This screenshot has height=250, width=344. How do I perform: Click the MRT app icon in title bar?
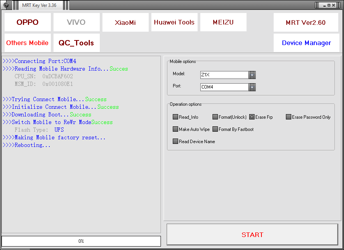click(6, 5)
